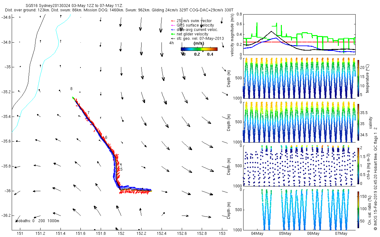Click the blue dive-avg current legend arrow
The height and width of the screenshot is (237, 380).
[173, 30]
